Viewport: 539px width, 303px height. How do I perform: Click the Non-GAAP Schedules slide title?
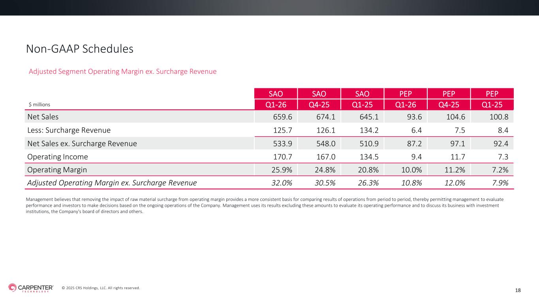coord(79,49)
